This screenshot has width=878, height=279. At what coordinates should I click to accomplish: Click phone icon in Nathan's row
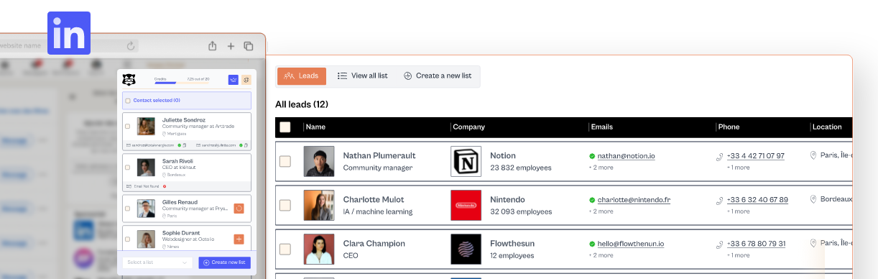tap(720, 156)
